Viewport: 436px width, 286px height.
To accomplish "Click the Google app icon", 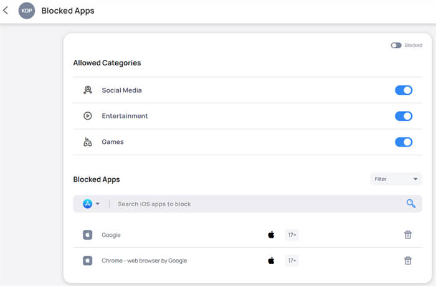I will 88,235.
